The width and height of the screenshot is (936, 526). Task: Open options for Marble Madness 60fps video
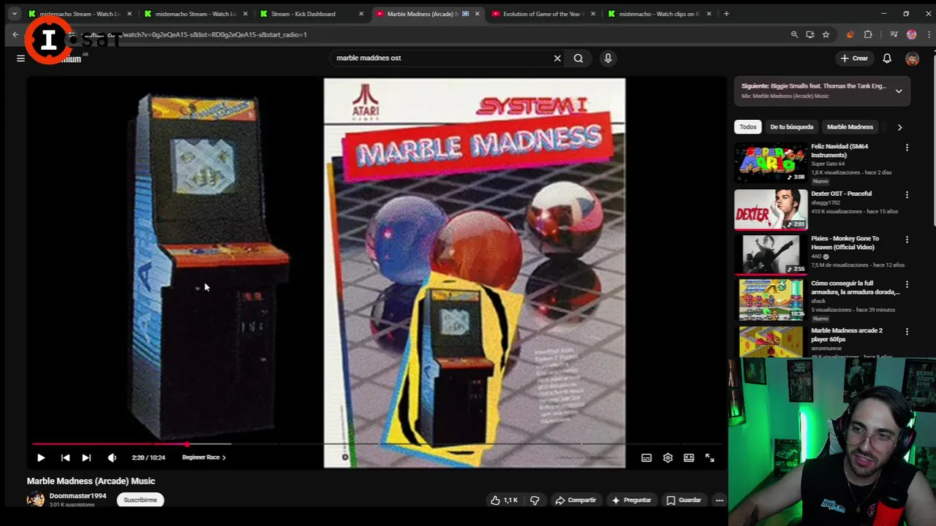907,332
